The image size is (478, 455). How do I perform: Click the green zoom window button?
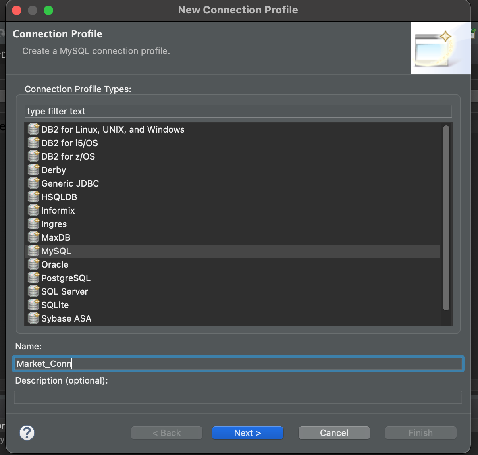[x=48, y=10]
